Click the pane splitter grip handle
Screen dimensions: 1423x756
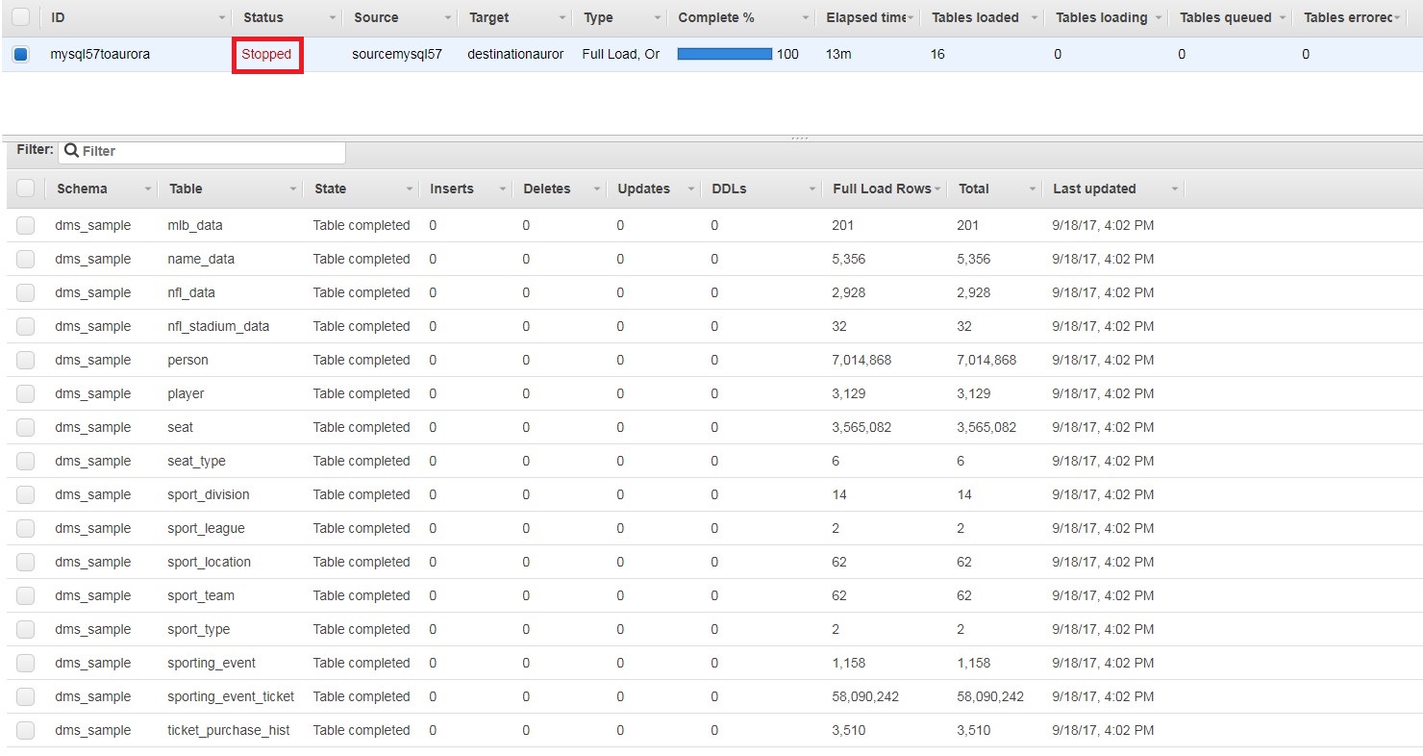tap(799, 139)
